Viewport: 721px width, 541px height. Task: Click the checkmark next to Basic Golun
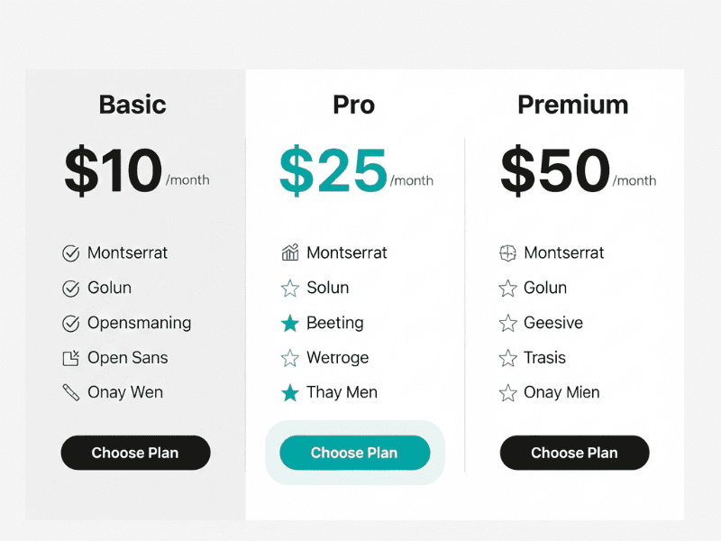tap(71, 289)
